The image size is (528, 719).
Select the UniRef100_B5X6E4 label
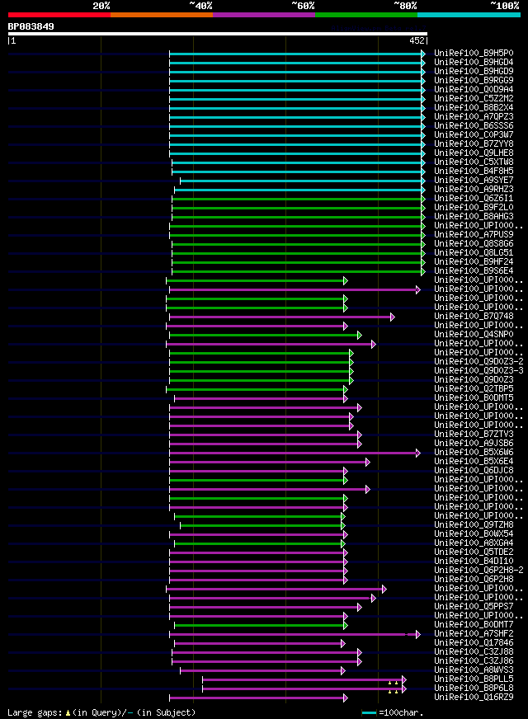pyautogui.click(x=474, y=461)
